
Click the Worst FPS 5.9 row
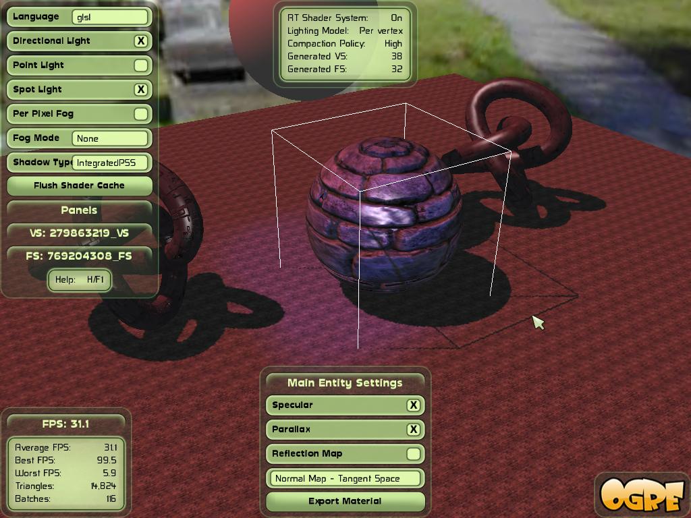(x=66, y=473)
